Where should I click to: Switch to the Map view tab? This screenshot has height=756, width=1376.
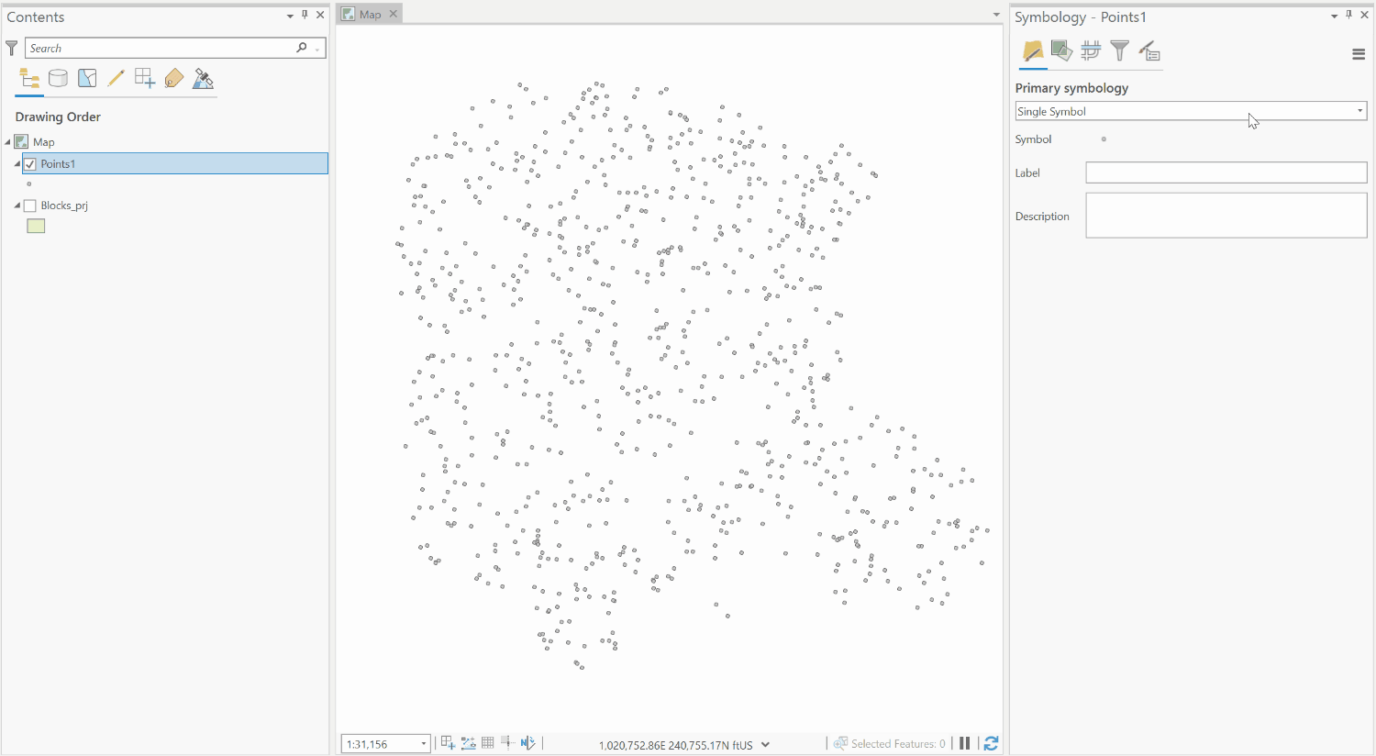point(370,14)
